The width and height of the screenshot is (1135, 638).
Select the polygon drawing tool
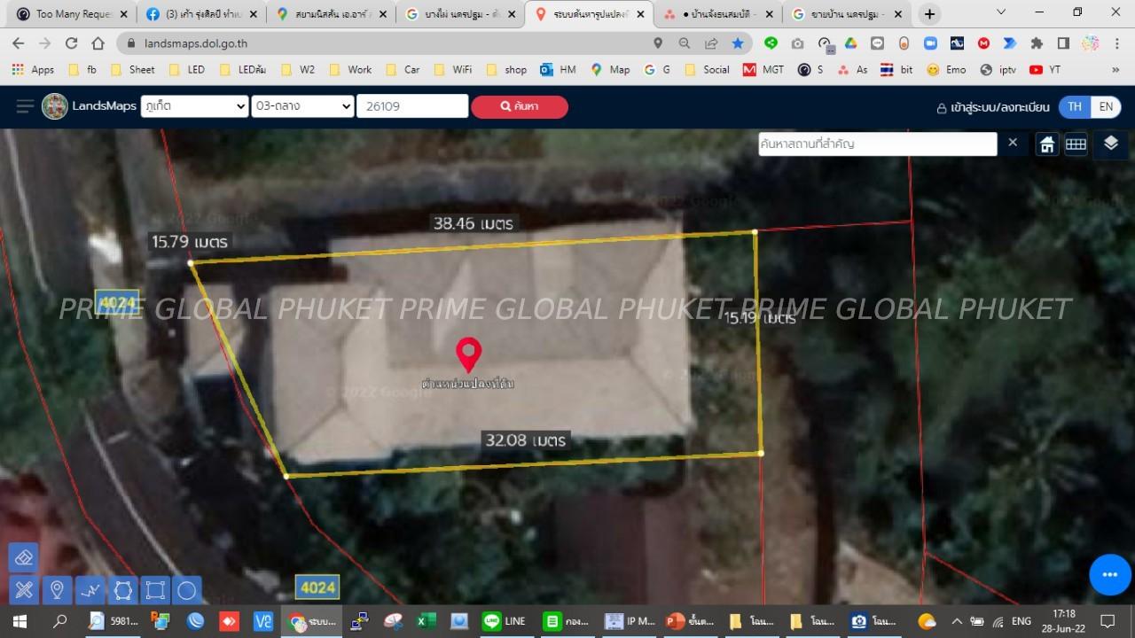coord(122,589)
